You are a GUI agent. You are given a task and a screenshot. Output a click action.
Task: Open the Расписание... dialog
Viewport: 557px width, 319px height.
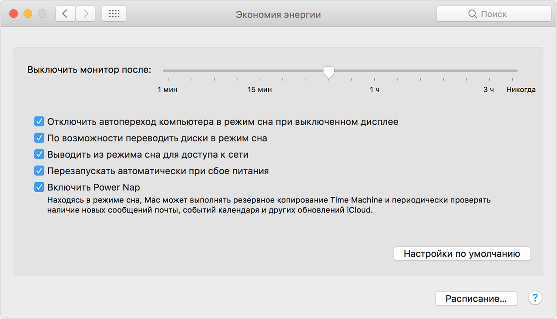click(x=476, y=299)
